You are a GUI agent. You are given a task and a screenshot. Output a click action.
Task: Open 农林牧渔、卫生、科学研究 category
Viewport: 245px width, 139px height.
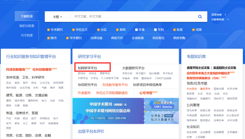pos(25,77)
